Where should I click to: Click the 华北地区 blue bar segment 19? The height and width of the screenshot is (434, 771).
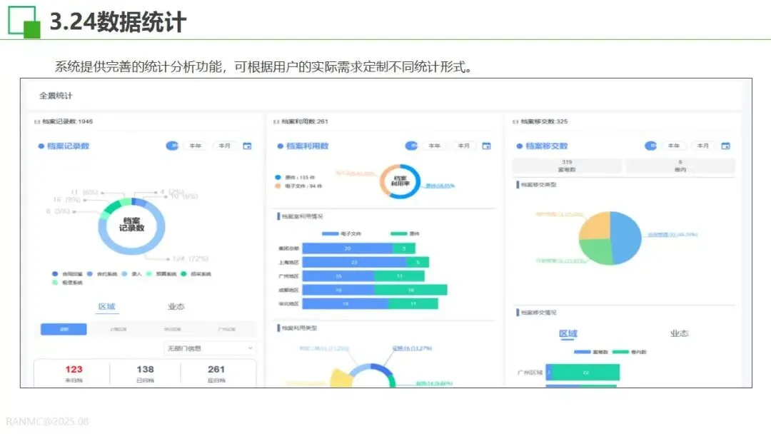[x=346, y=304]
